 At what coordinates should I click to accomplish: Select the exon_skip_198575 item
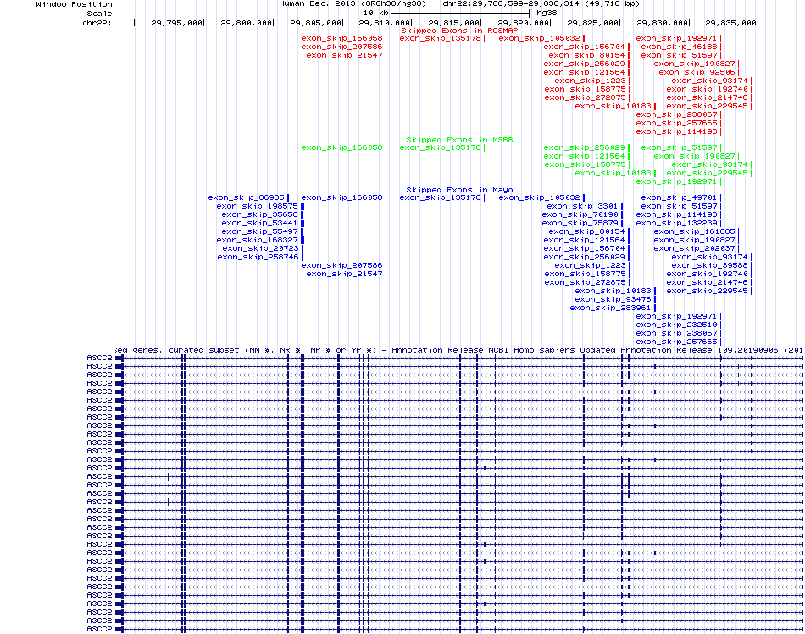[x=257, y=206]
